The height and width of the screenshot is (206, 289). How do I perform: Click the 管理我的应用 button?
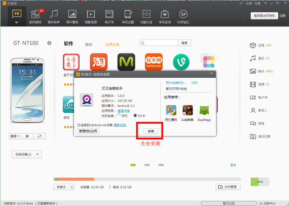[x=88, y=131]
